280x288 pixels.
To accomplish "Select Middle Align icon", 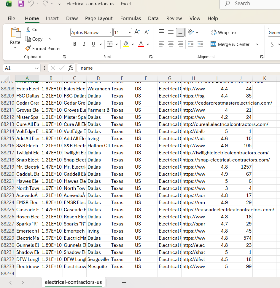I will click(171, 32).
